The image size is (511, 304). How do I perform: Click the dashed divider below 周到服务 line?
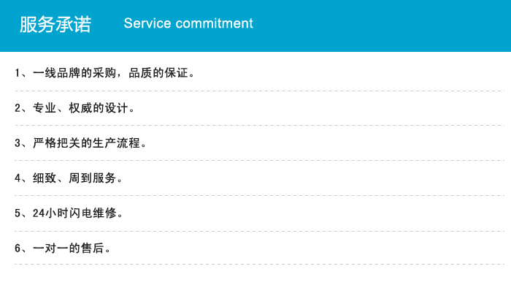click(259, 196)
